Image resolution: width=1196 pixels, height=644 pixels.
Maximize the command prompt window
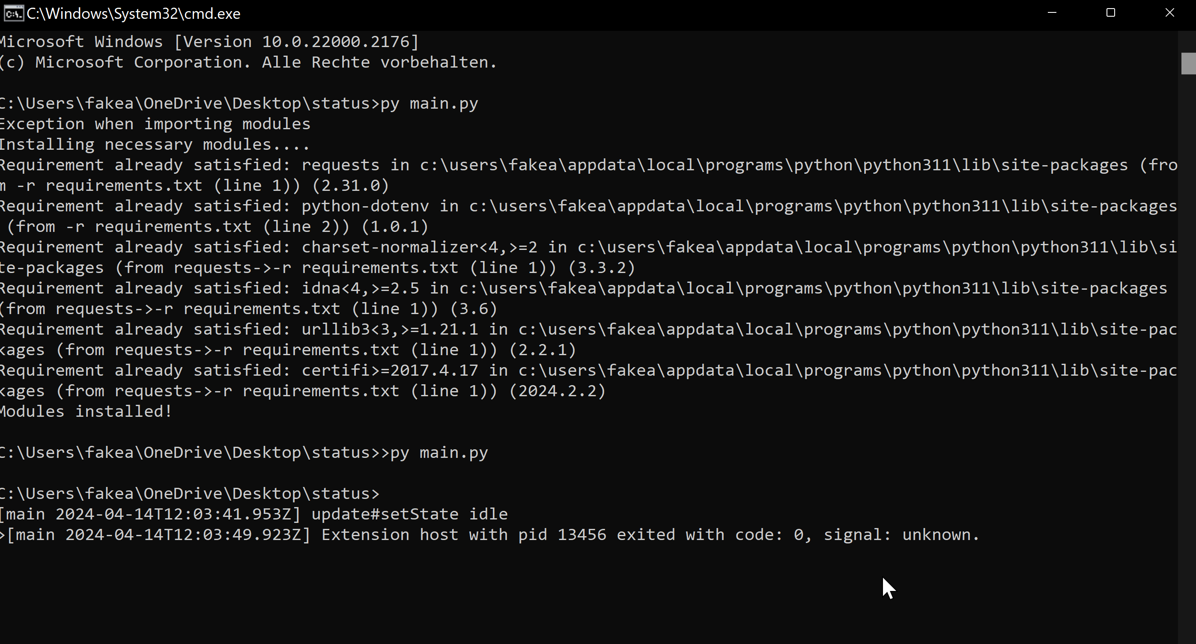(x=1111, y=13)
